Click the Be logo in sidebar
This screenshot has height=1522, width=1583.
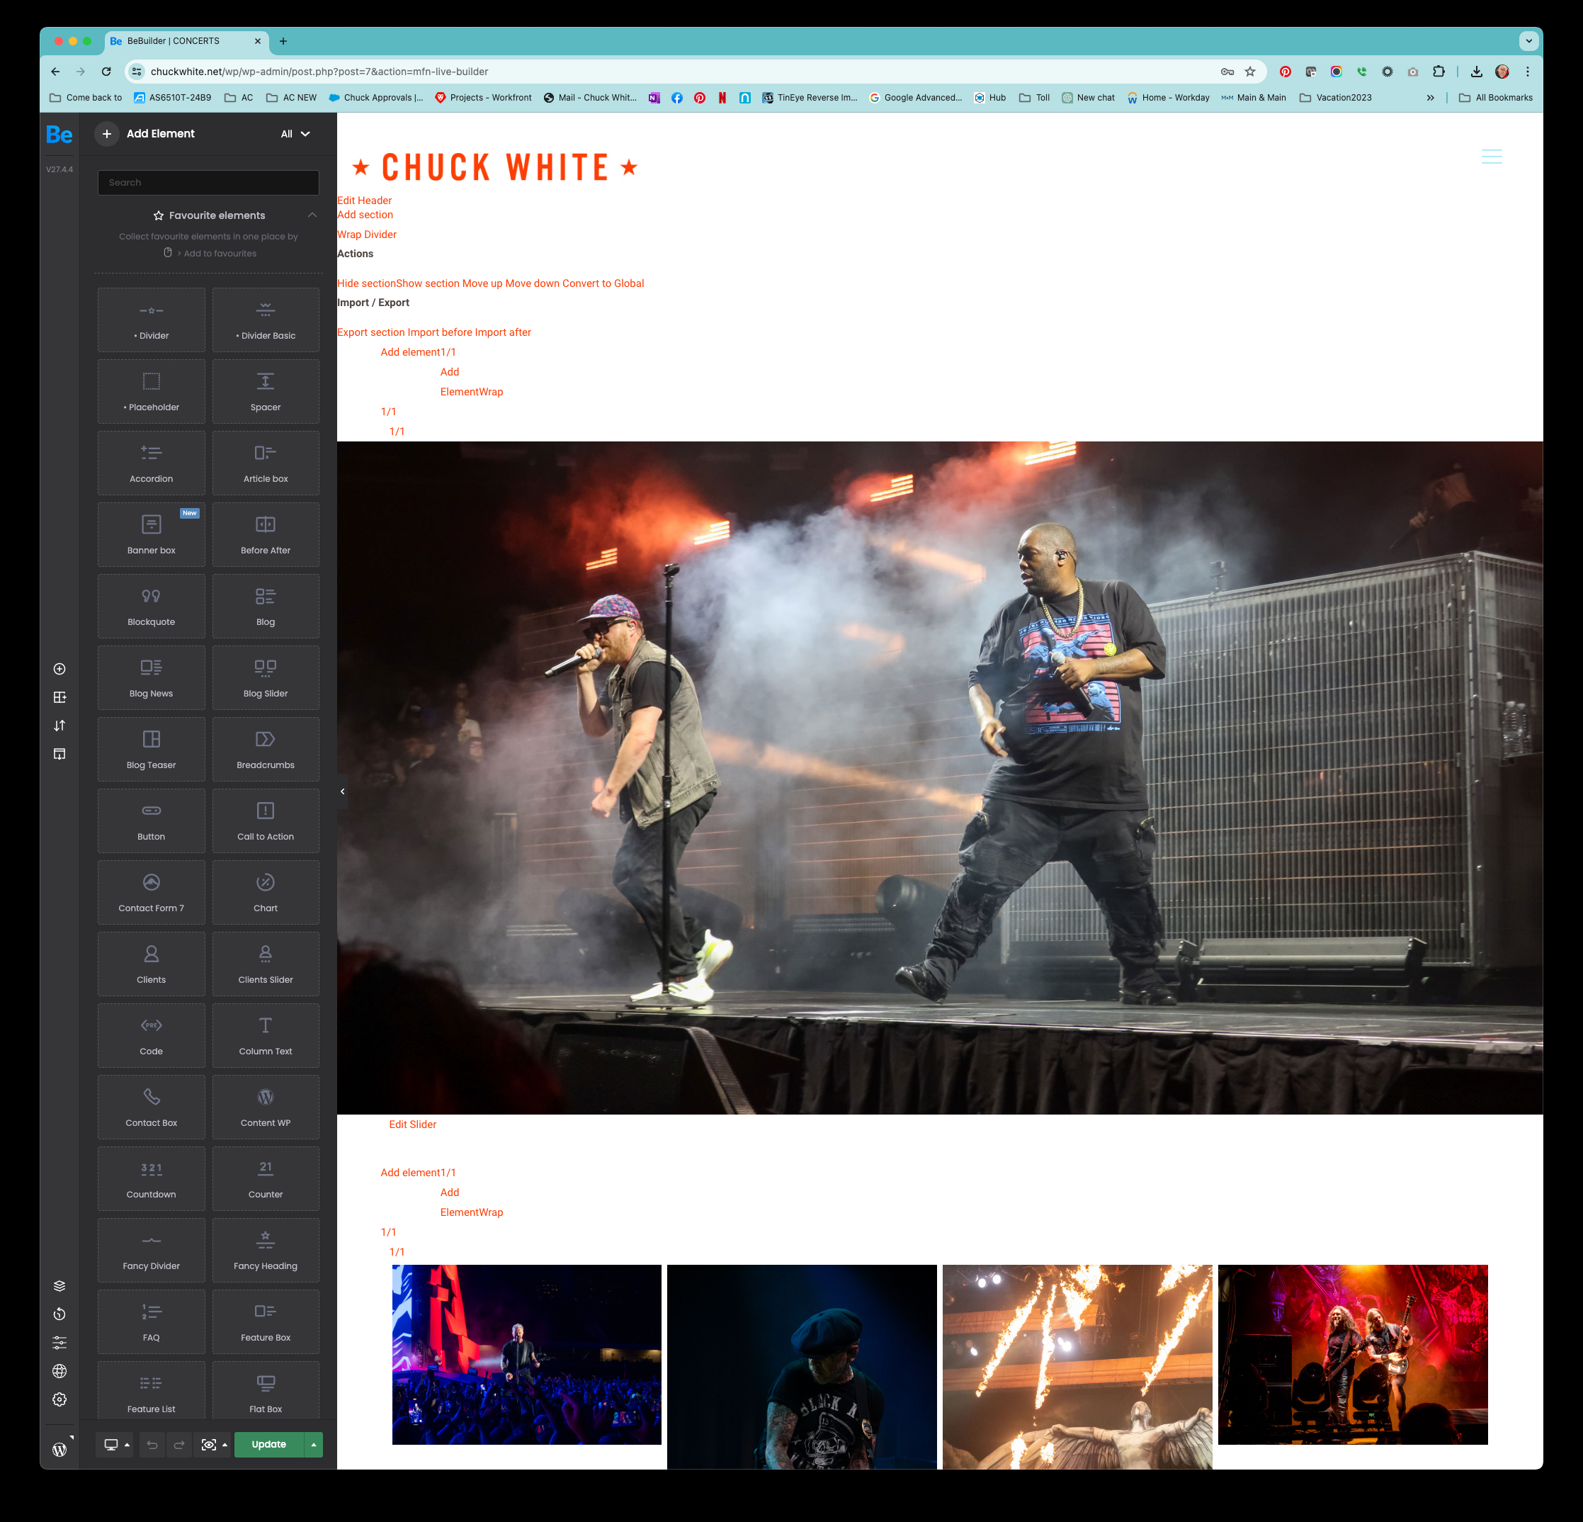coord(59,134)
